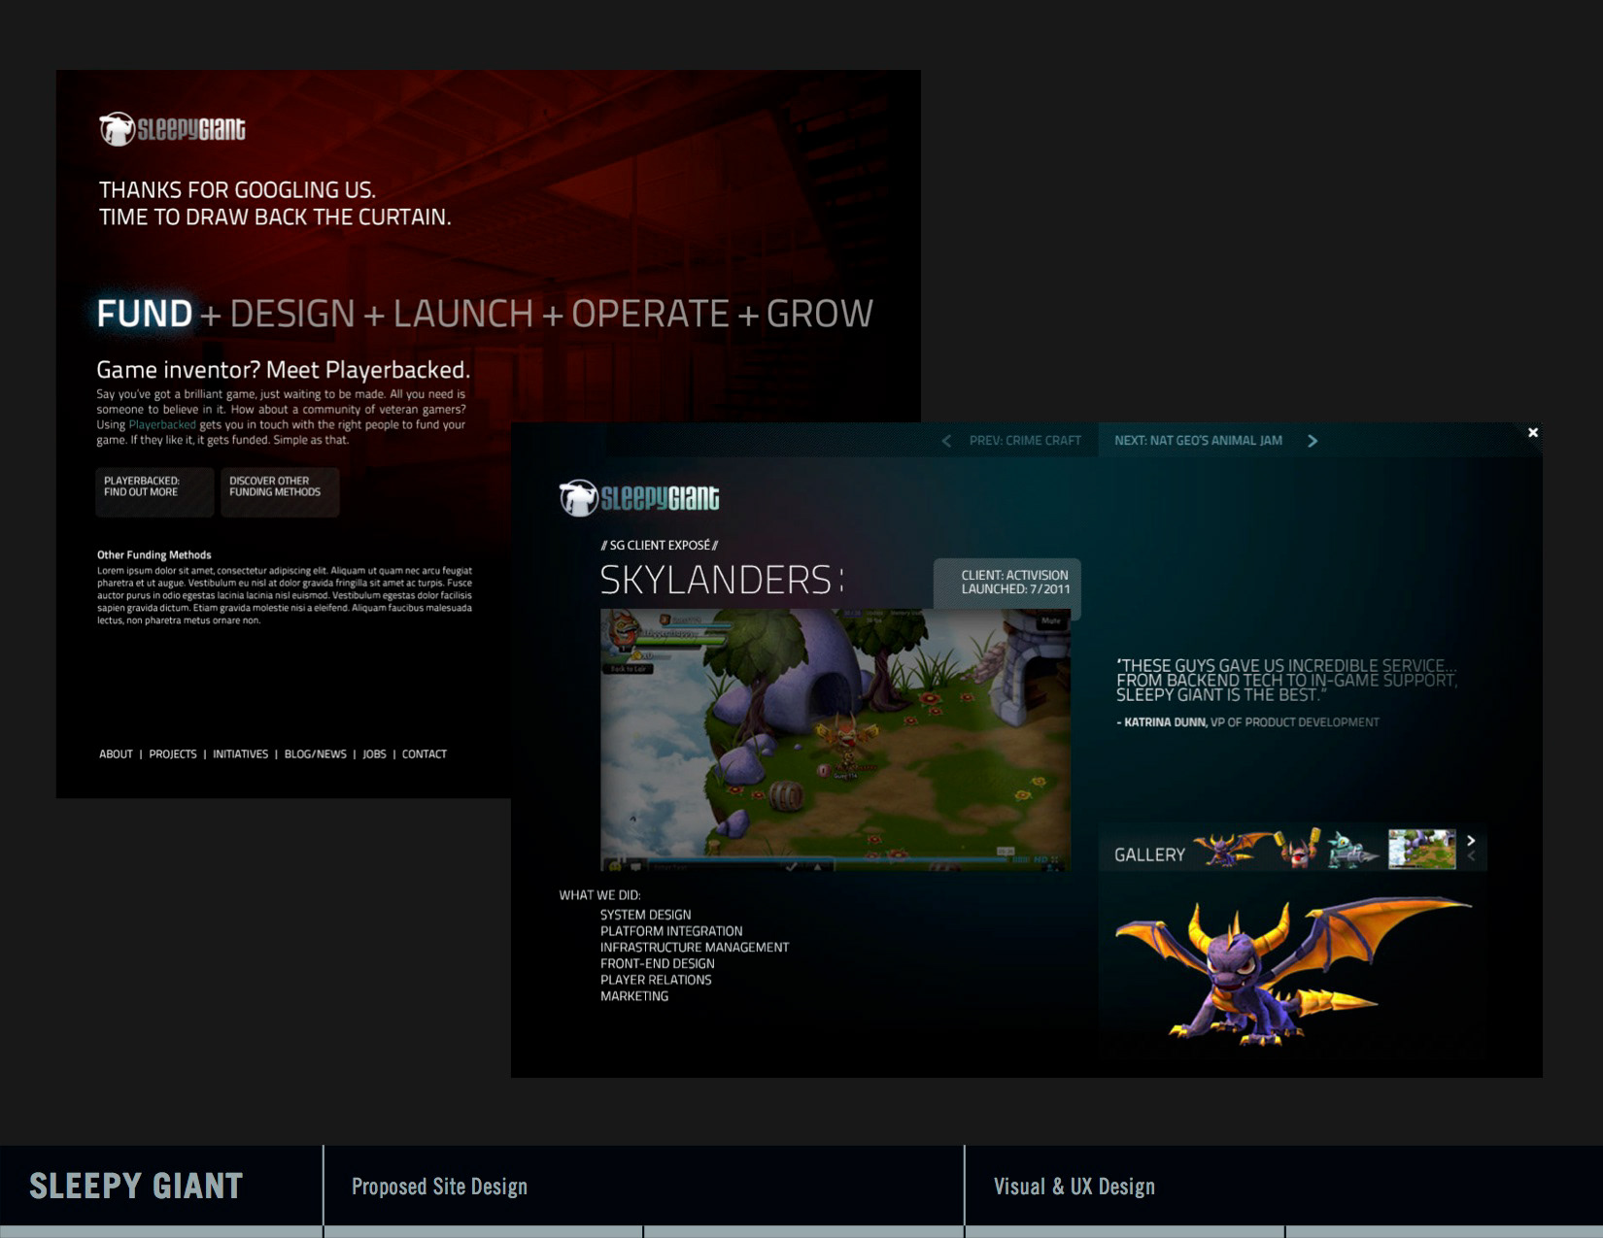This screenshot has width=1603, height=1238.
Task: Go to next project chevron arrow
Action: tap(1313, 441)
